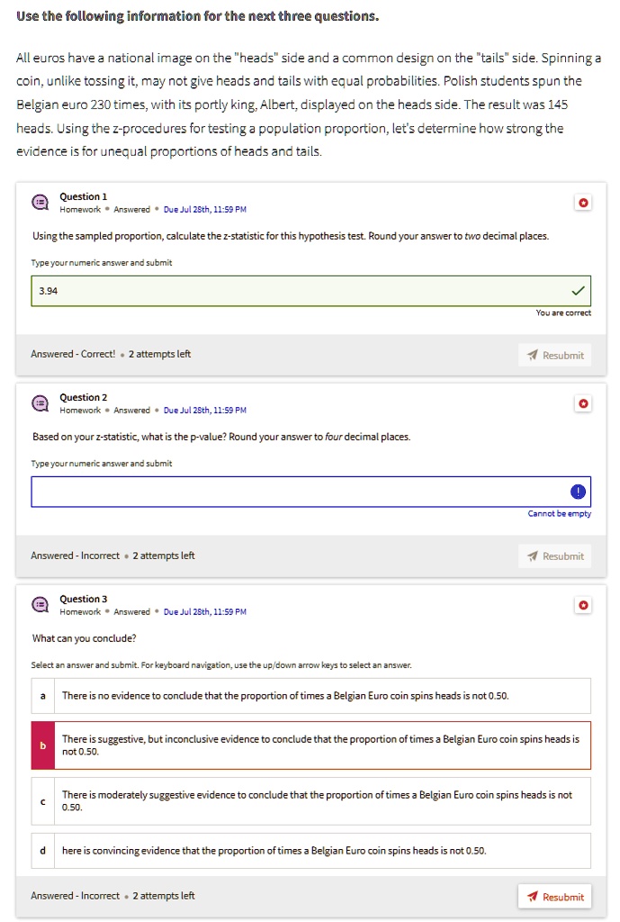Click red circle icon on Question 1
Image resolution: width=620 pixels, height=922 pixels.
tap(583, 203)
